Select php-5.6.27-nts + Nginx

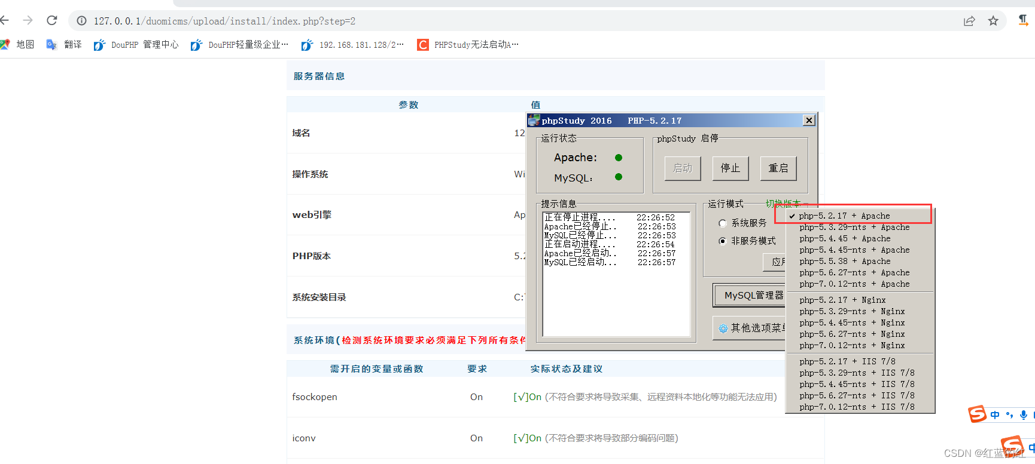click(859, 334)
